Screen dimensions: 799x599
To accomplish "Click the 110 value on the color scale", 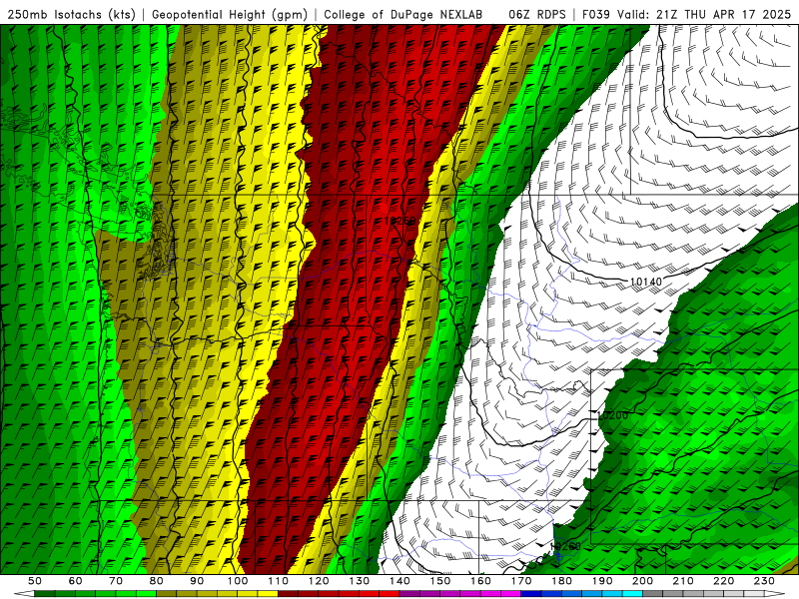I will [x=279, y=581].
